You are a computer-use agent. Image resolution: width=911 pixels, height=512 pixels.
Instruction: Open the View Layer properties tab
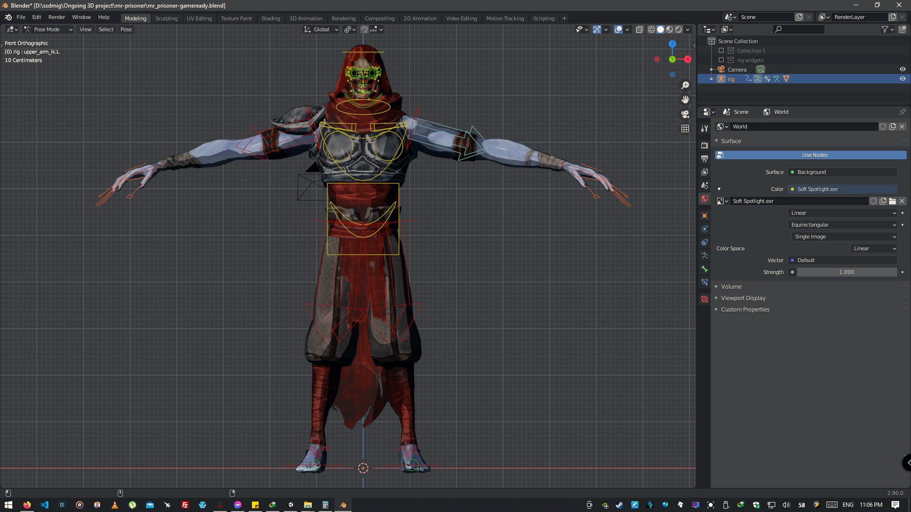(705, 172)
